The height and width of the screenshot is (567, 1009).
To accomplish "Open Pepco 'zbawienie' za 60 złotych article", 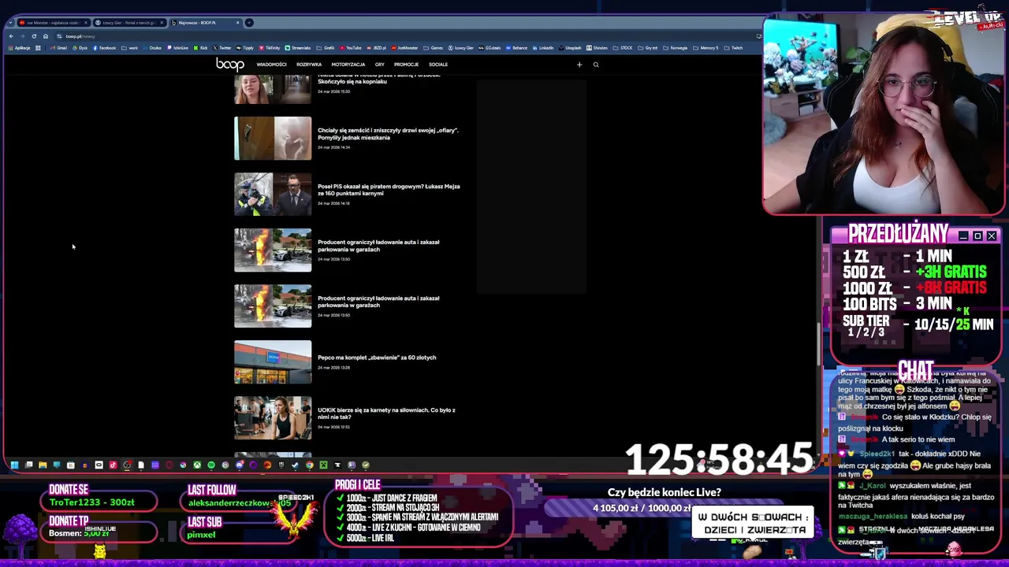I will pos(377,358).
